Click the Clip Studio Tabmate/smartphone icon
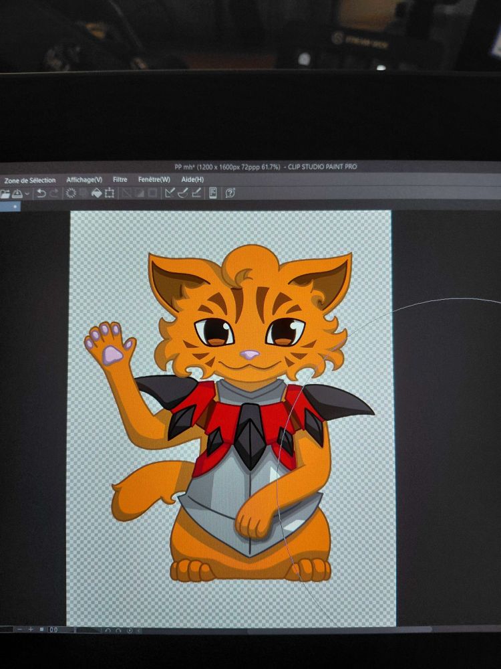 213,193
